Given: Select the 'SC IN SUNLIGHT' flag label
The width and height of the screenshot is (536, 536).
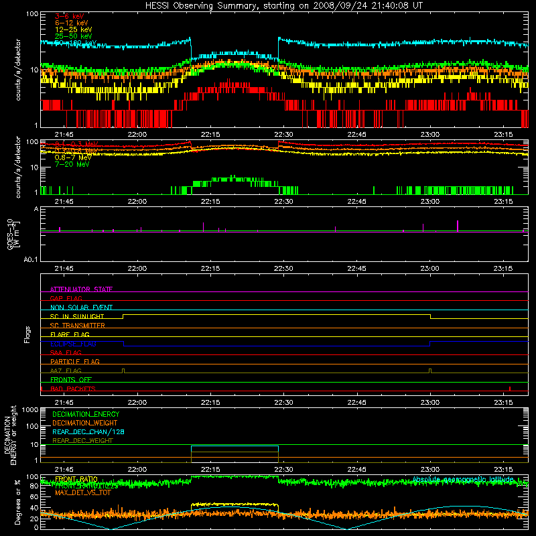Looking at the screenshot, I should click(77, 316).
